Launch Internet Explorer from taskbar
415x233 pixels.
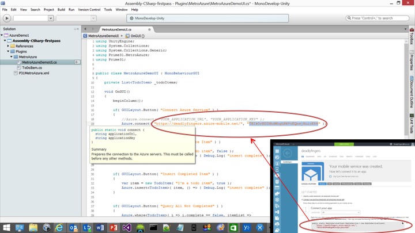click(x=59, y=227)
